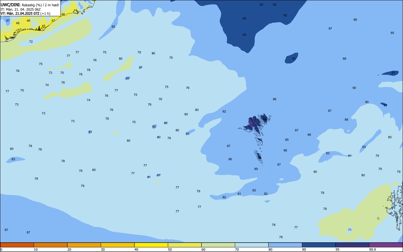
Task: Click the 50–60 yellow-green legend swatch
Action: 184,245
